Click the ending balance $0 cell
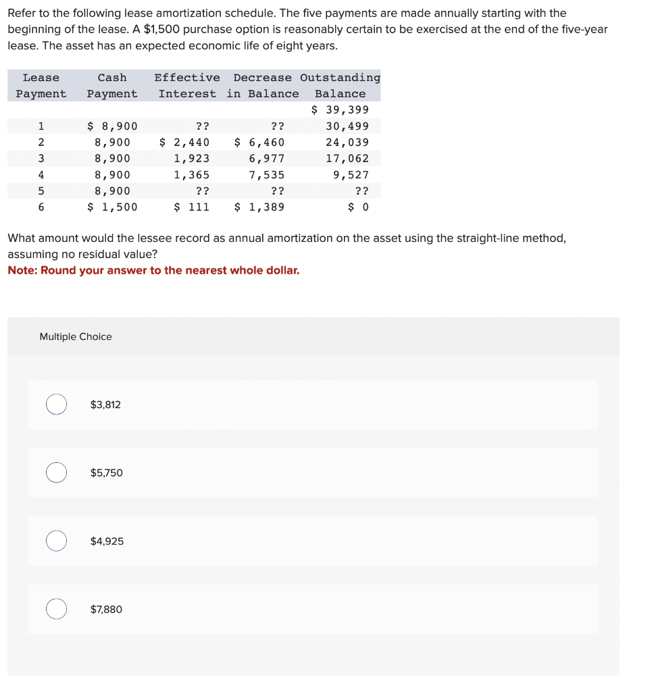Screen dimensions: 654x692 tap(359, 207)
